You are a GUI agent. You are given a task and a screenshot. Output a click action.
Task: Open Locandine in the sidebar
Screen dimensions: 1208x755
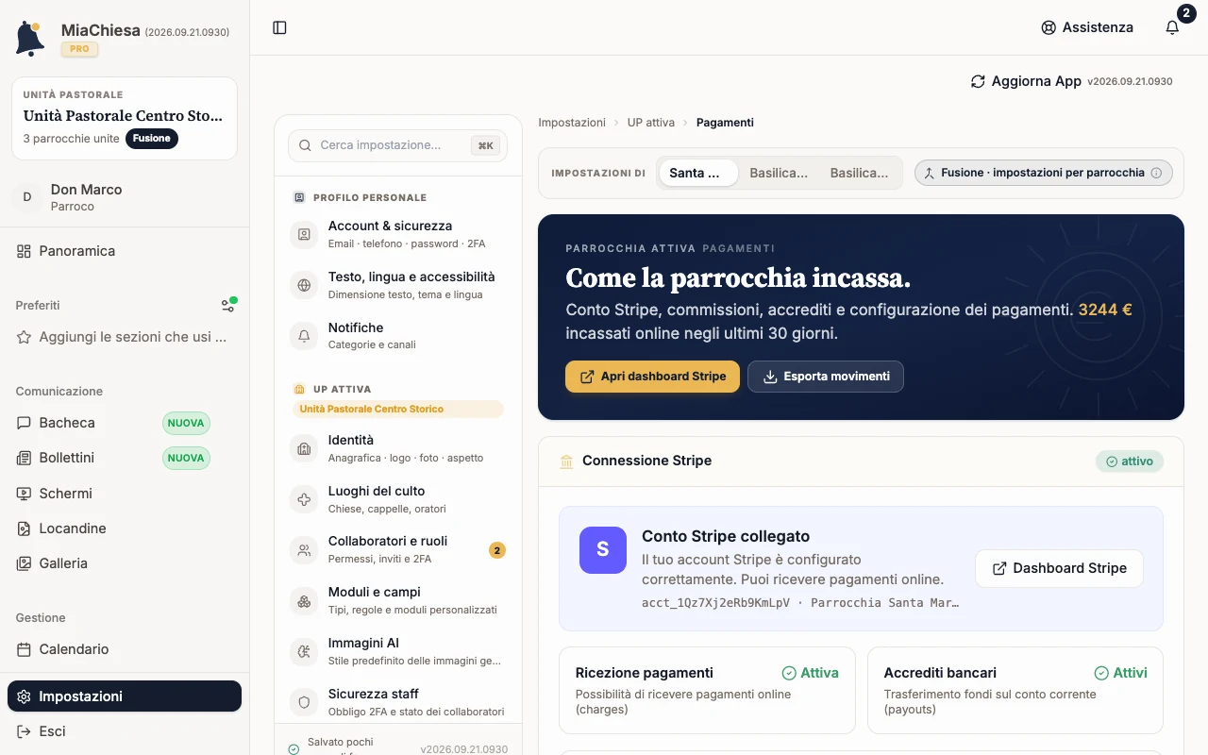pyautogui.click(x=125, y=528)
